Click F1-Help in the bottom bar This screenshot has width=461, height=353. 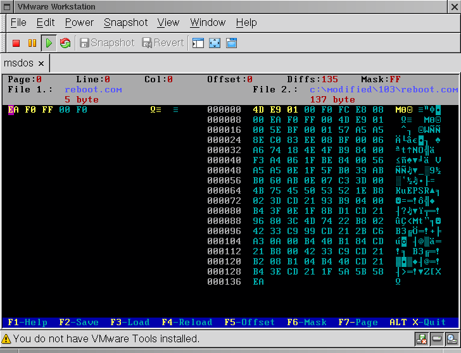coord(28,322)
